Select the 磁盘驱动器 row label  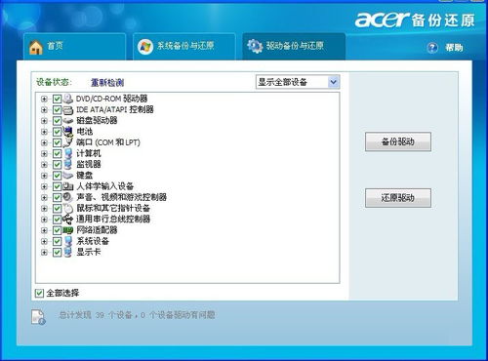pos(97,121)
